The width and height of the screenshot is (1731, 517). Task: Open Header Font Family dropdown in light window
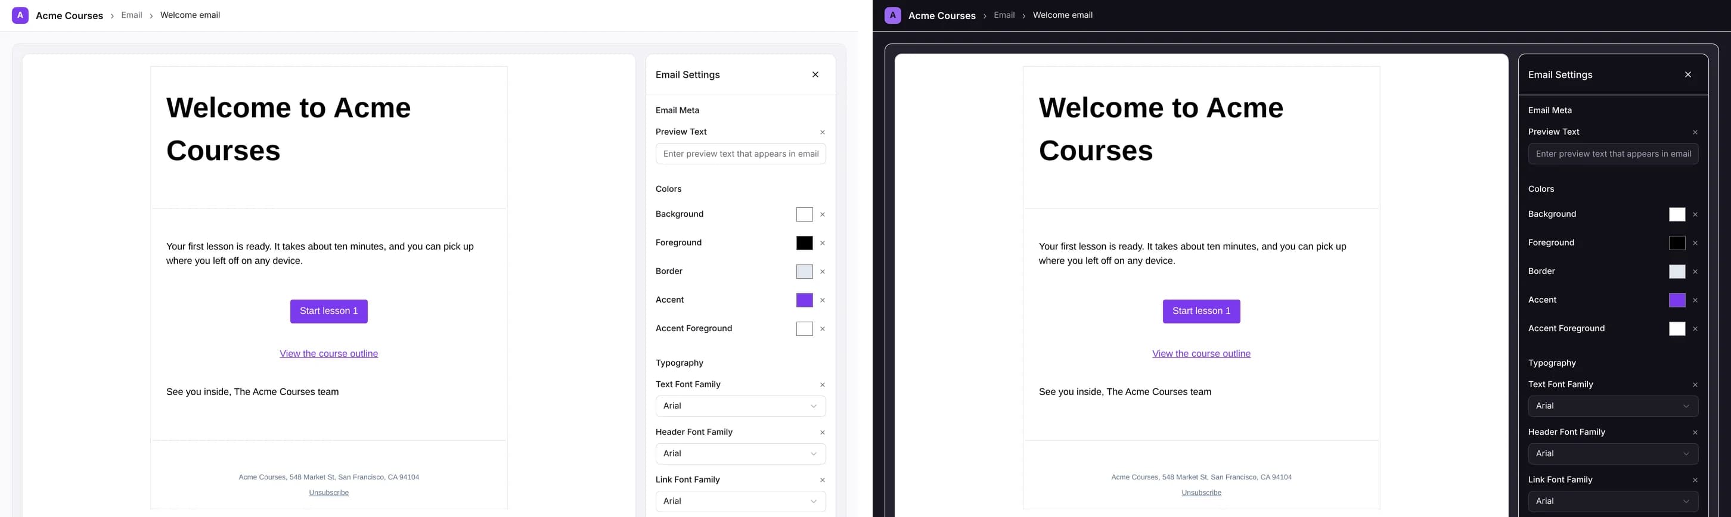[x=740, y=454]
